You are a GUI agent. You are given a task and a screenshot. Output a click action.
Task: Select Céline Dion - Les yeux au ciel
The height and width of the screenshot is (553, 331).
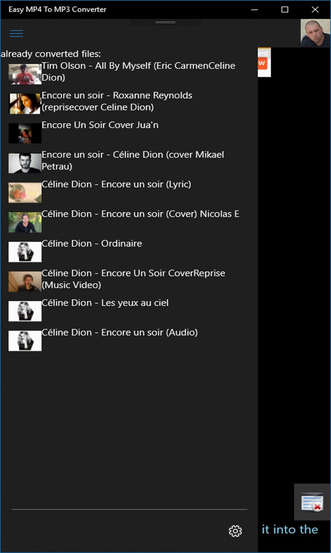pos(105,303)
